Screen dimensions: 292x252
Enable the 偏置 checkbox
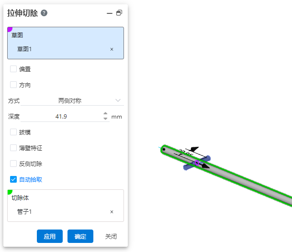pyautogui.click(x=13, y=69)
